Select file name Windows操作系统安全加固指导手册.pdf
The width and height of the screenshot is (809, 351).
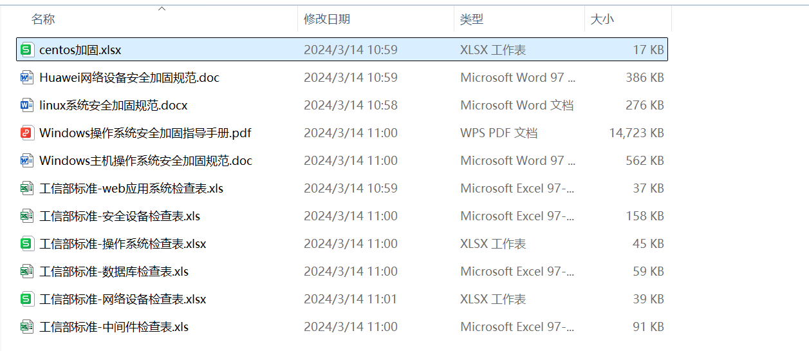[x=145, y=133]
